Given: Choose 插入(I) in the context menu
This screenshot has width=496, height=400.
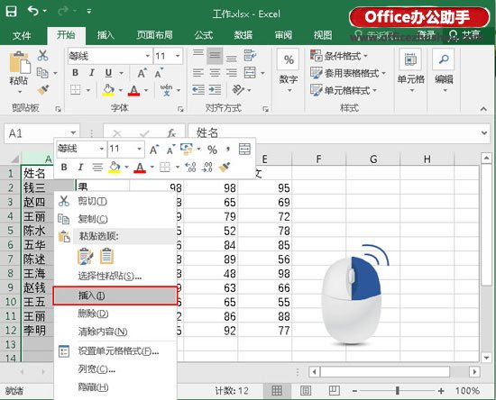Looking at the screenshot, I should point(115,295).
